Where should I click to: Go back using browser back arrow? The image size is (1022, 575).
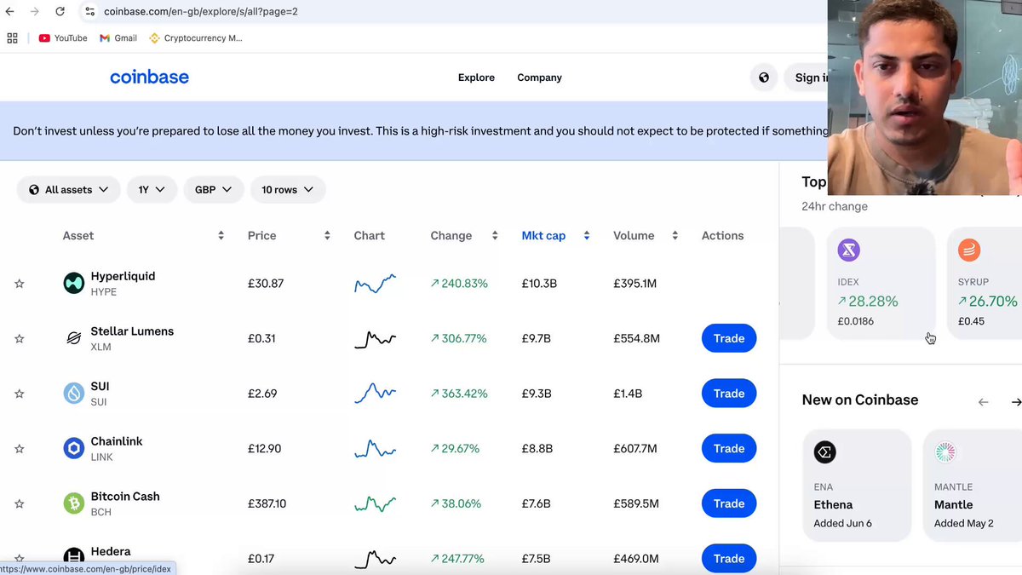click(x=10, y=11)
